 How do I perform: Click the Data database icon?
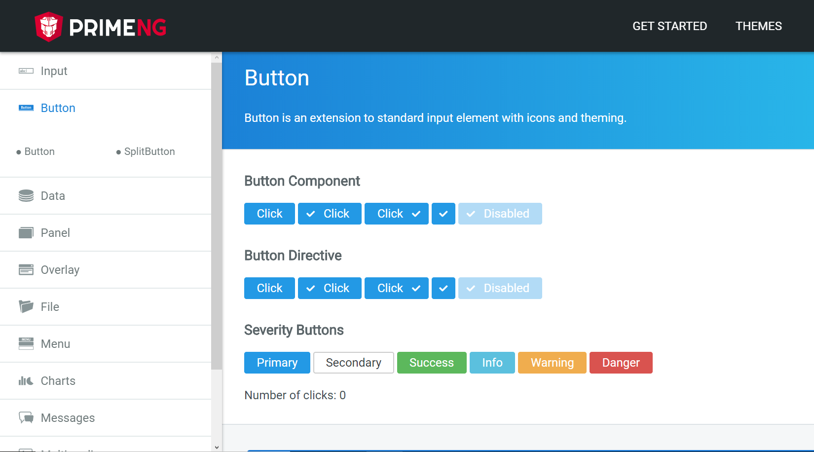point(26,196)
